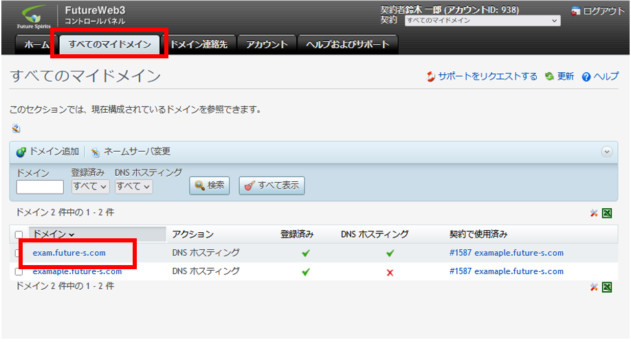Click DNS ホスティング action in examaple.future-s.com row
The height and width of the screenshot is (342, 631).
(x=206, y=271)
